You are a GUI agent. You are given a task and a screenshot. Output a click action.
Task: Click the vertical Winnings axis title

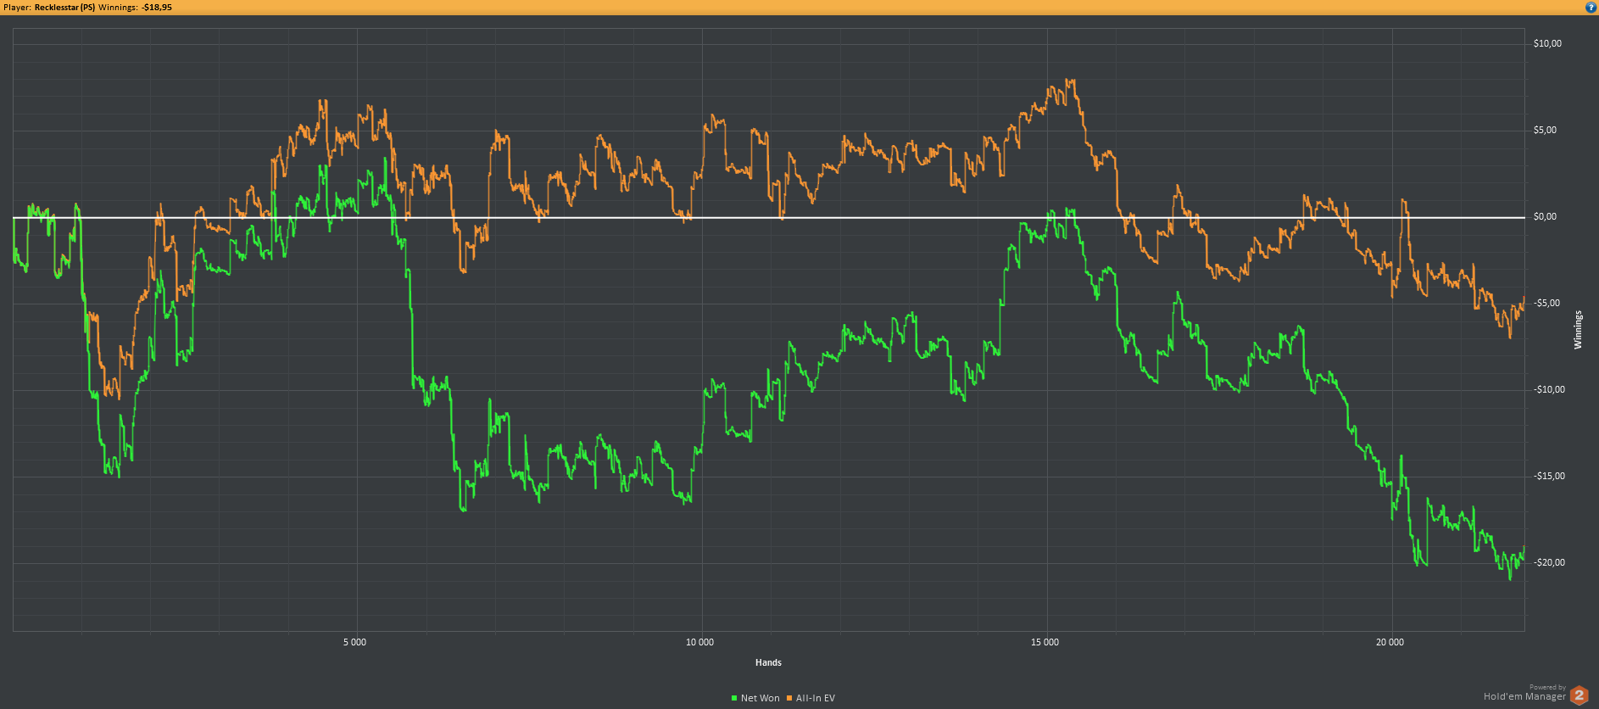click(x=1578, y=330)
